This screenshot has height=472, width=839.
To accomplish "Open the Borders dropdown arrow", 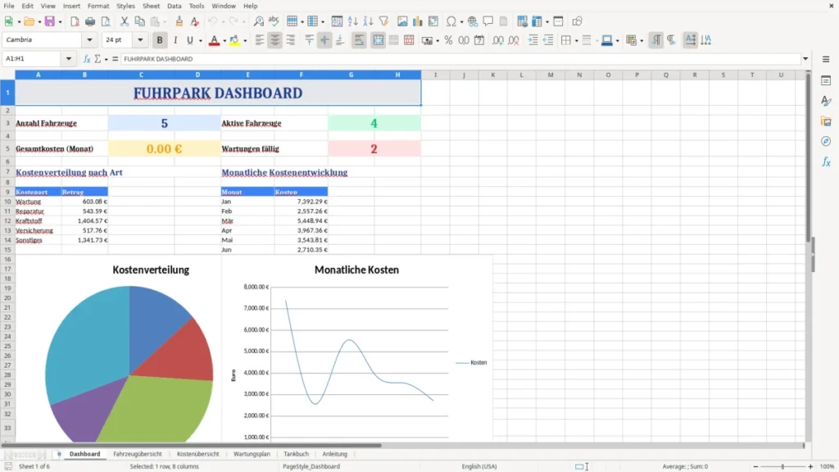I will 576,41.
